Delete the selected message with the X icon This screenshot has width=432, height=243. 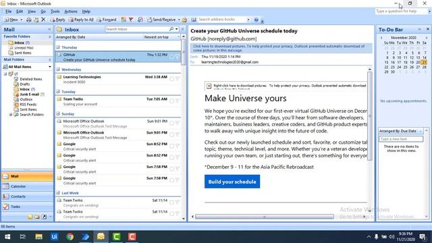point(43,20)
